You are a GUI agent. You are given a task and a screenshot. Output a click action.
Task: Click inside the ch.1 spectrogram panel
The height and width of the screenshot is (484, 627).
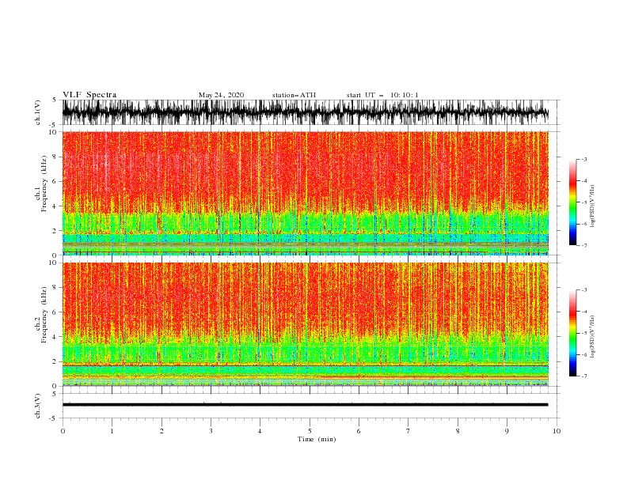(306, 193)
